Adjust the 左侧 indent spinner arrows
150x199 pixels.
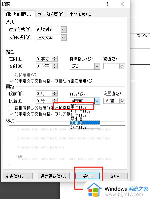(55, 59)
